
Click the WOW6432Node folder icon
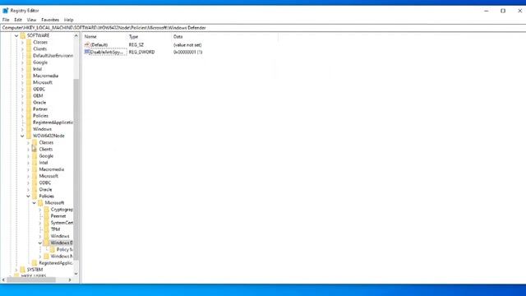pos(29,136)
